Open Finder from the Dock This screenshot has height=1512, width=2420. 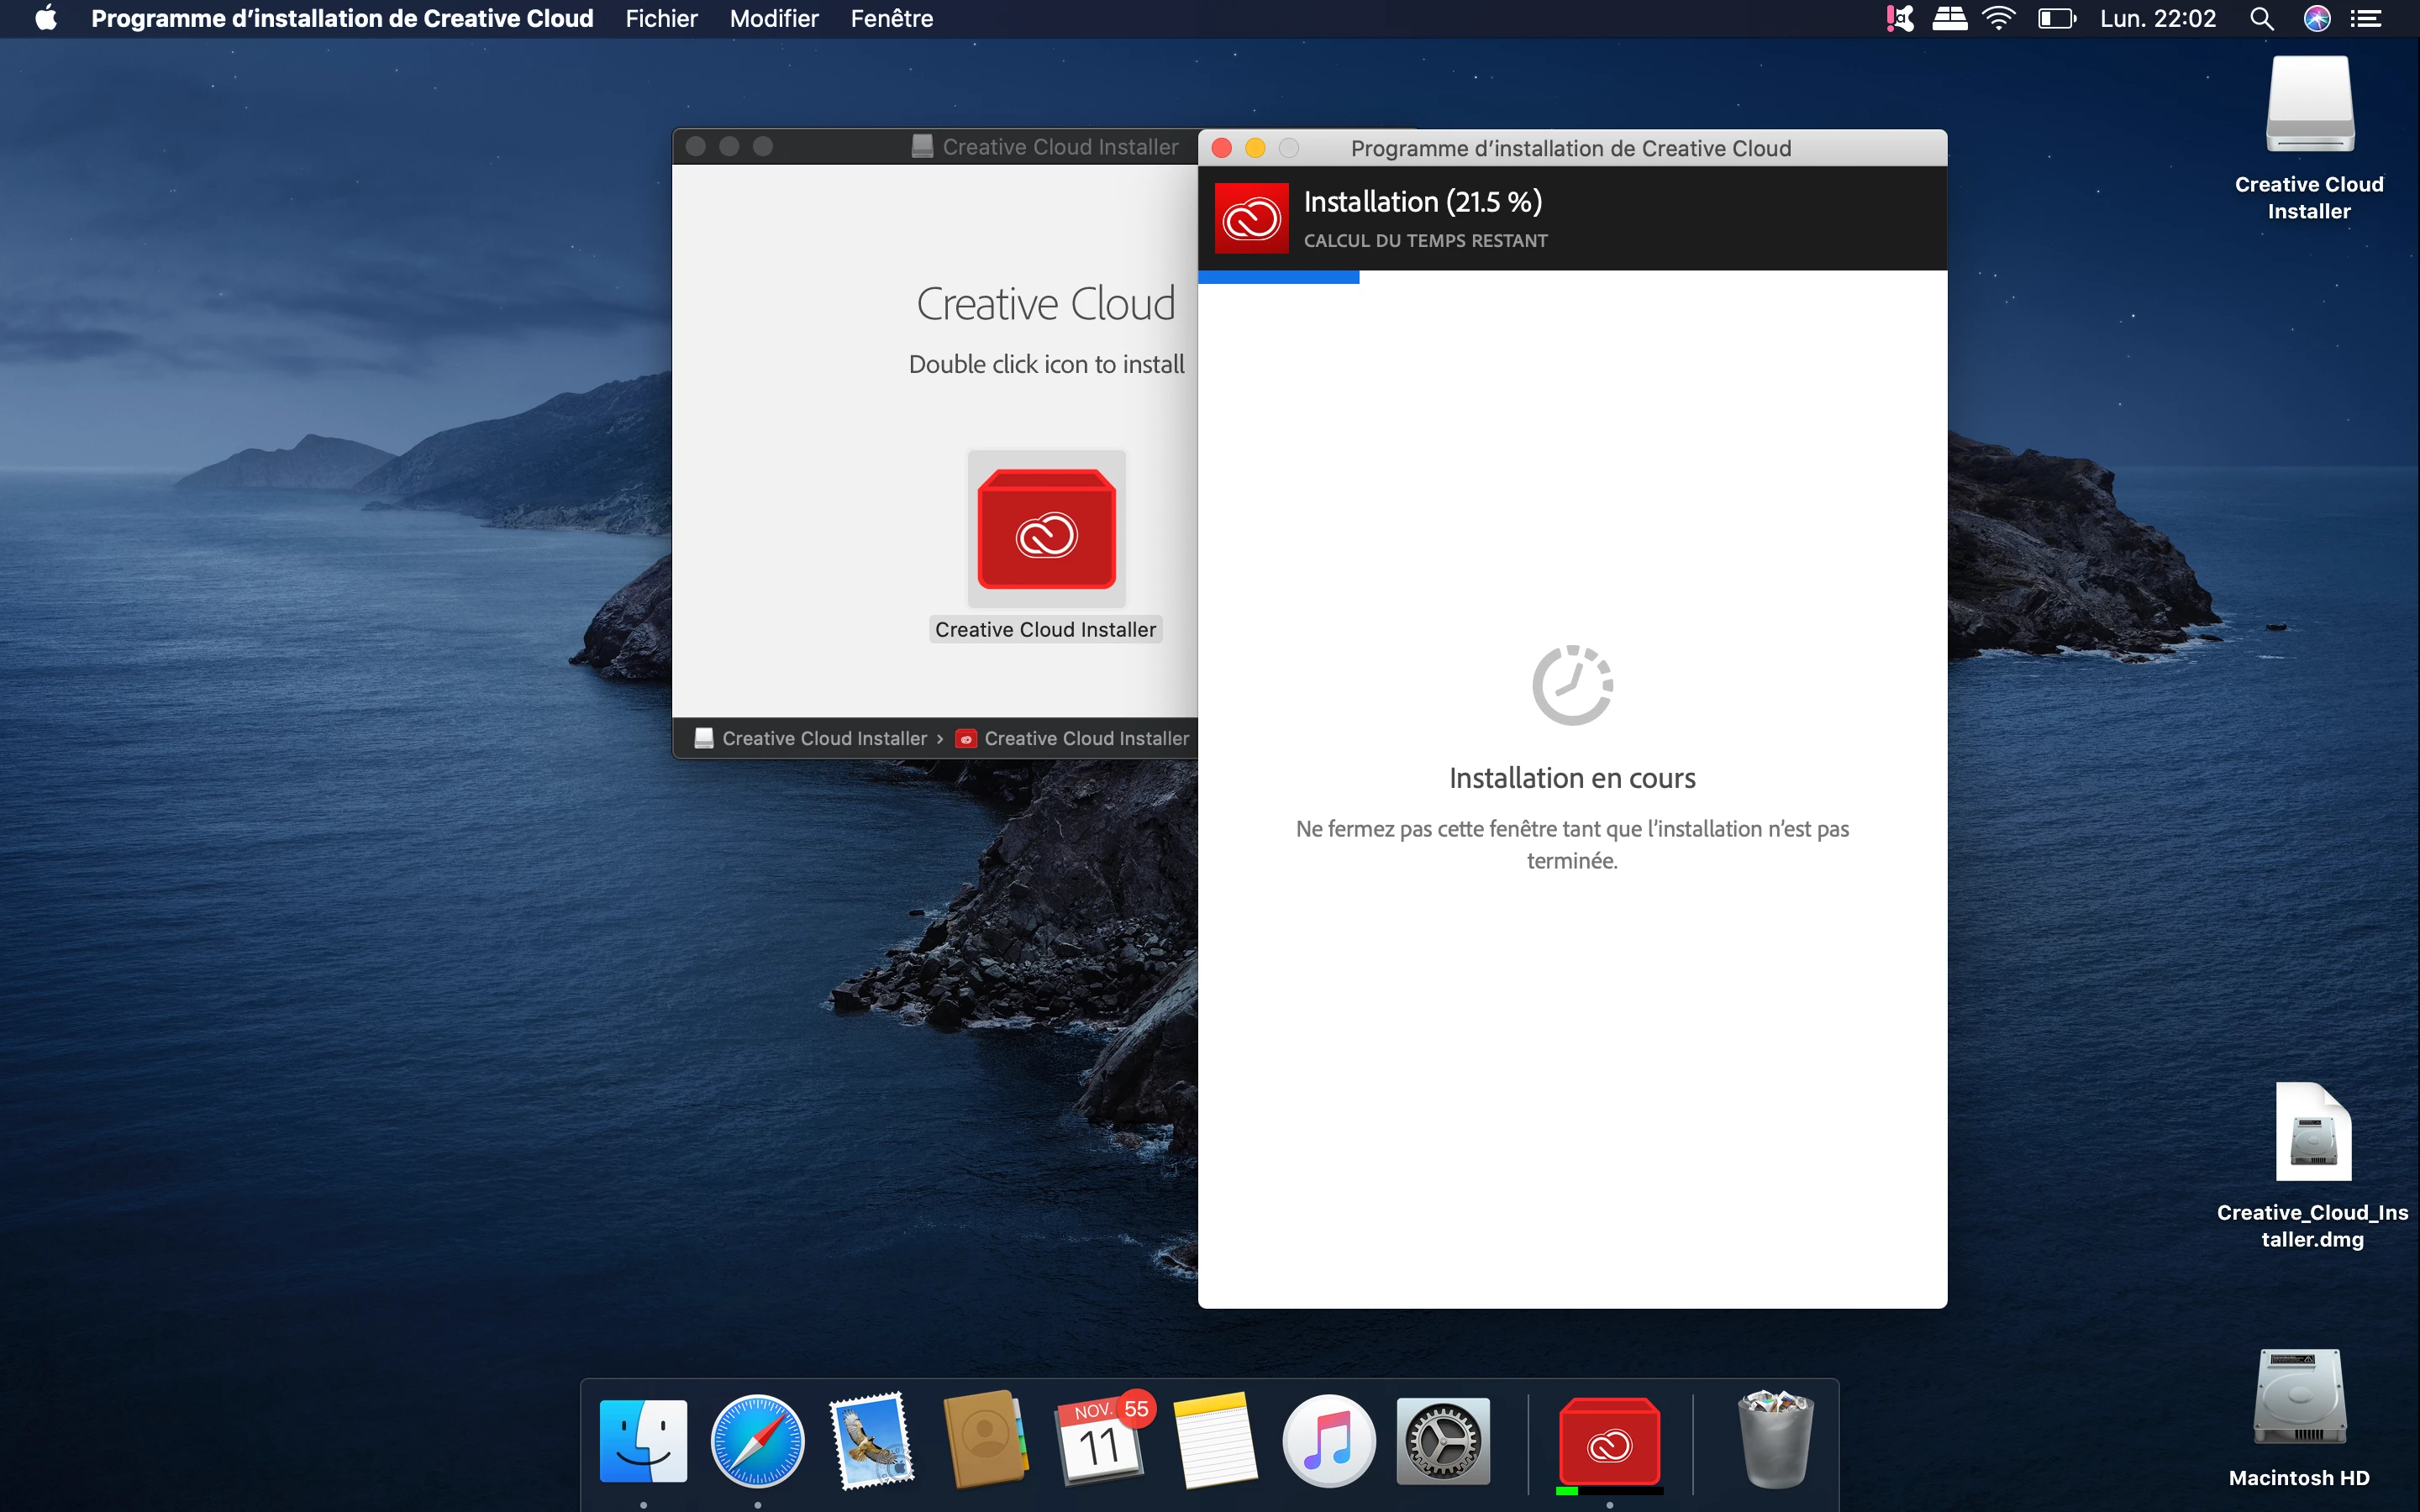(643, 1441)
